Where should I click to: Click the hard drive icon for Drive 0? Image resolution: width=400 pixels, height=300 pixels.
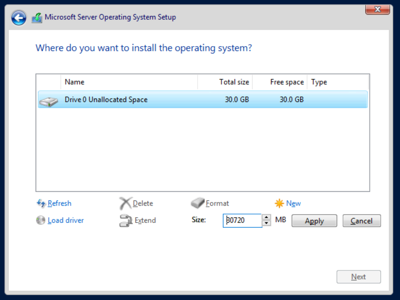pyautogui.click(x=49, y=102)
